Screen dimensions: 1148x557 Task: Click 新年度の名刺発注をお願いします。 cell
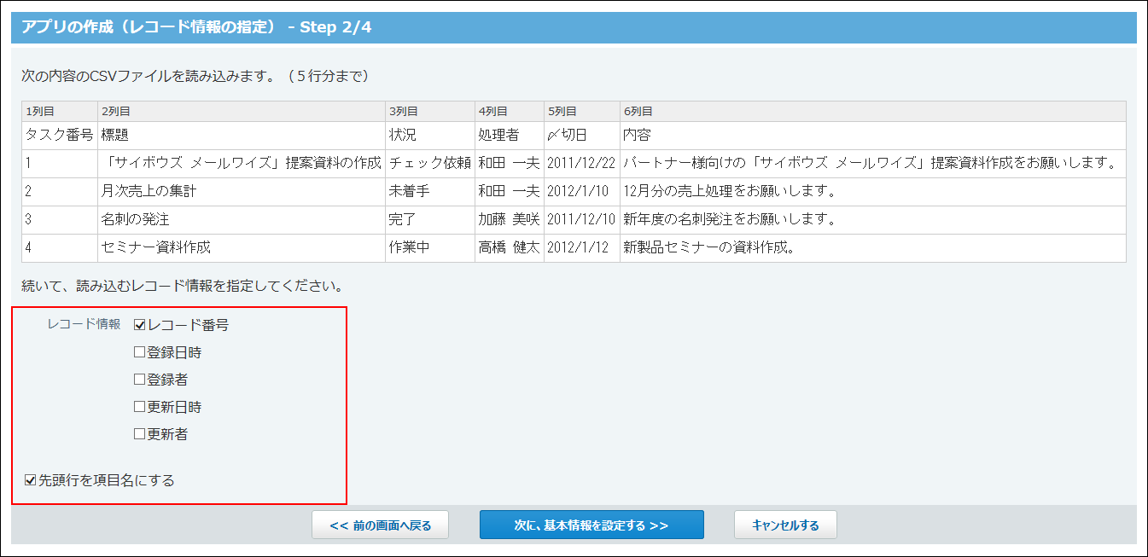pyautogui.click(x=872, y=219)
